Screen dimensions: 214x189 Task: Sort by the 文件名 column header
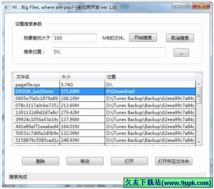(x=37, y=77)
